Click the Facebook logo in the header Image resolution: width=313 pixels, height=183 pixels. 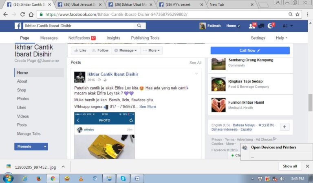18,26
